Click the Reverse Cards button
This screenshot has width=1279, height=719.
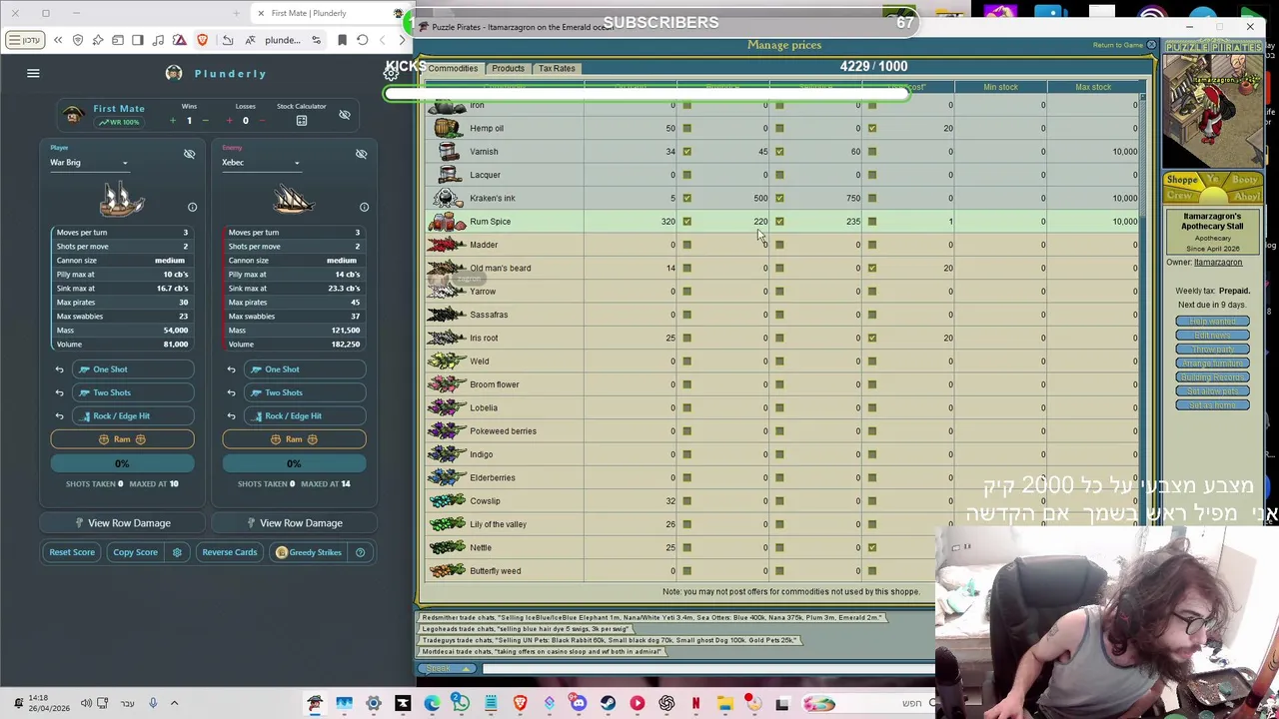coord(230,552)
